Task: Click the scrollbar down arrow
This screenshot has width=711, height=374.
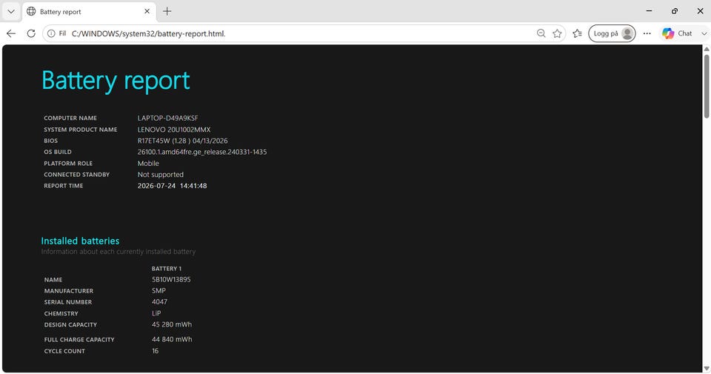Action: pos(707,369)
